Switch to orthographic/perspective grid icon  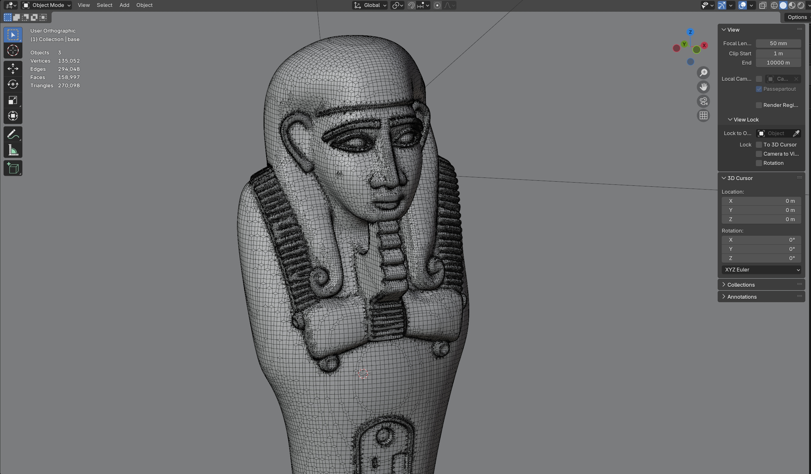click(703, 115)
